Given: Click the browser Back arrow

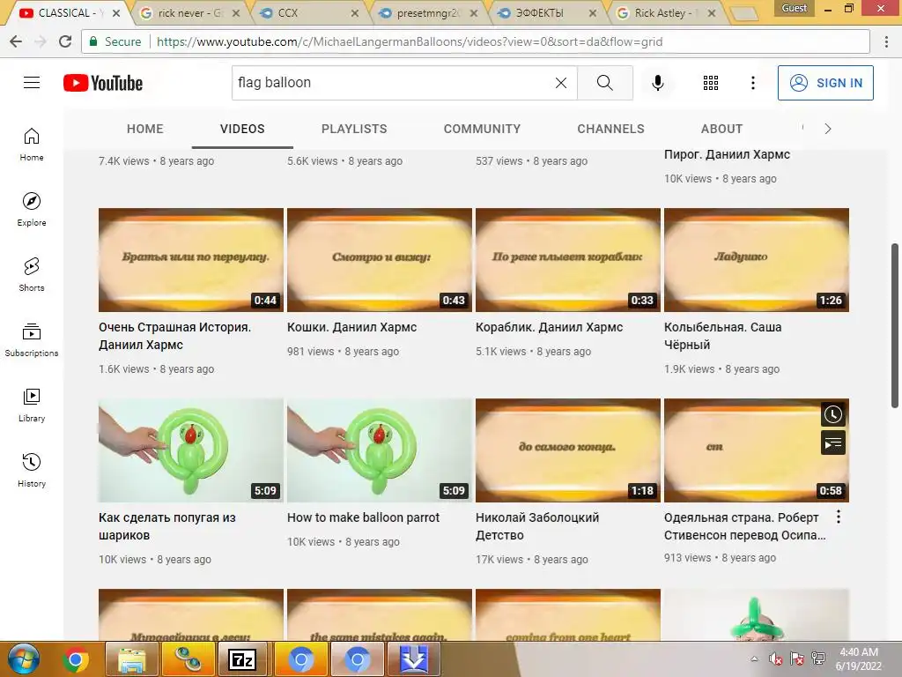Looking at the screenshot, I should pos(16,41).
